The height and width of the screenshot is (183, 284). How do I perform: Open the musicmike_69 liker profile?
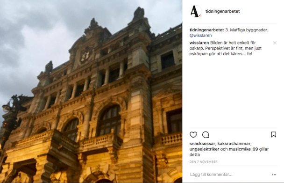[243, 149]
